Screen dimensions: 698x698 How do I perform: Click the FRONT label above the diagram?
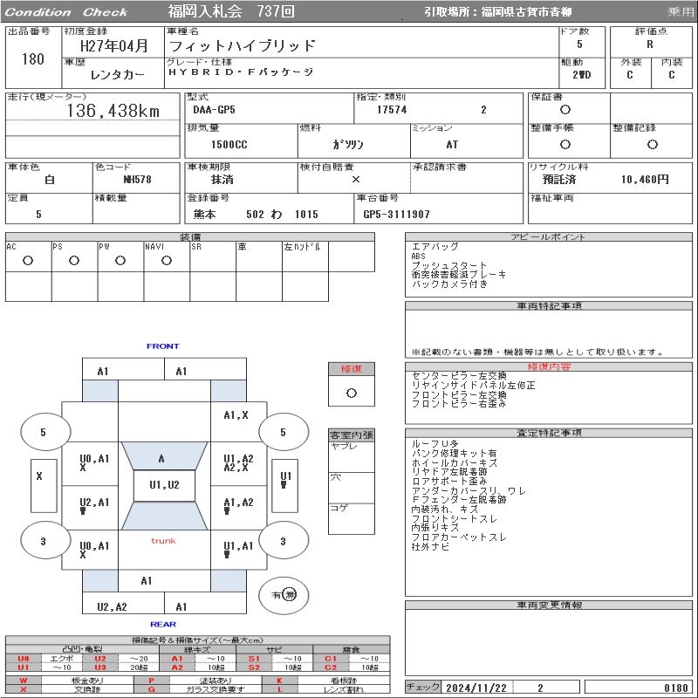point(163,346)
